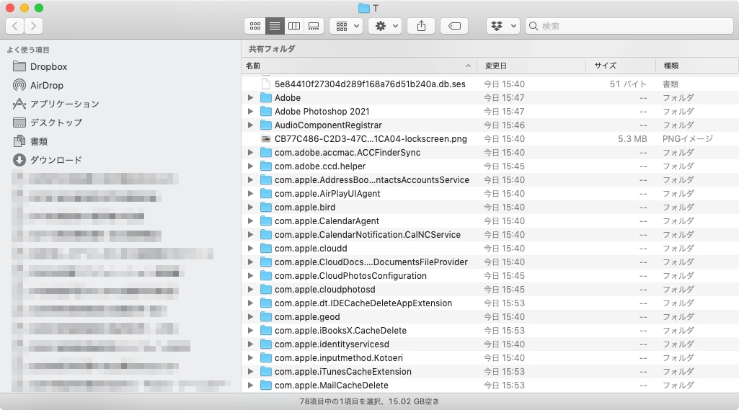Screen dimensions: 739x410
Task: Sort by the 種類 column header
Action: pos(697,66)
